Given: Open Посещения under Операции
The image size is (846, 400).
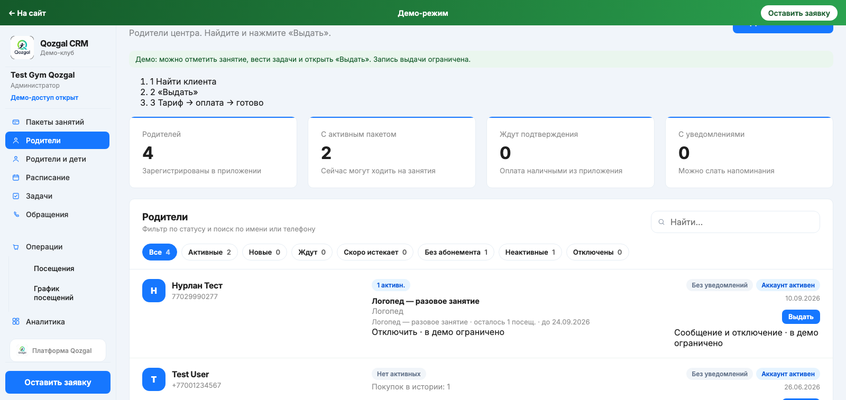Looking at the screenshot, I should (54, 268).
